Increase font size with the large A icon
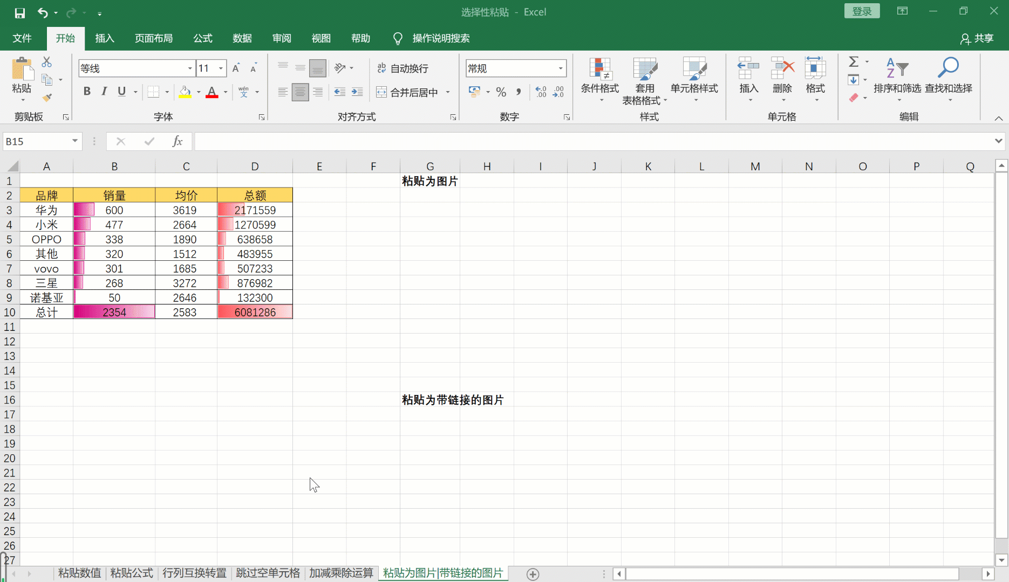Screen dimensions: 1009x582 click(236, 68)
